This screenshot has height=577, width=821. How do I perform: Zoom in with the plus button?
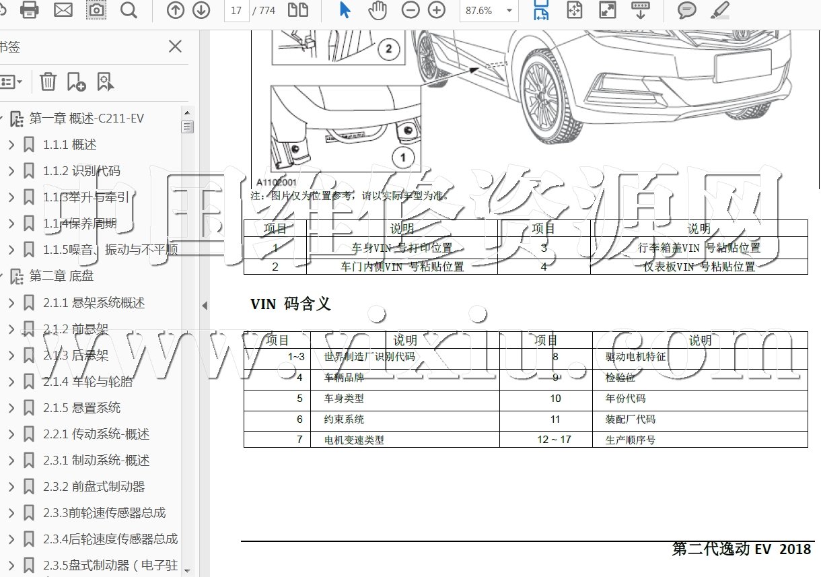[x=437, y=10]
